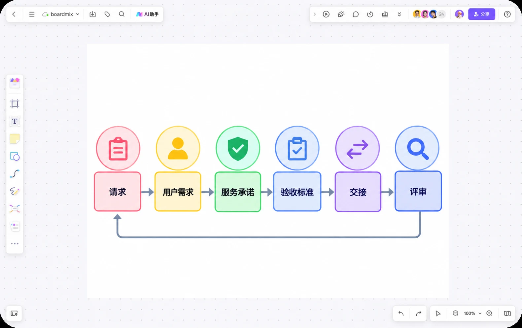Select the connector line tool
The width and height of the screenshot is (522, 328).
click(15, 174)
